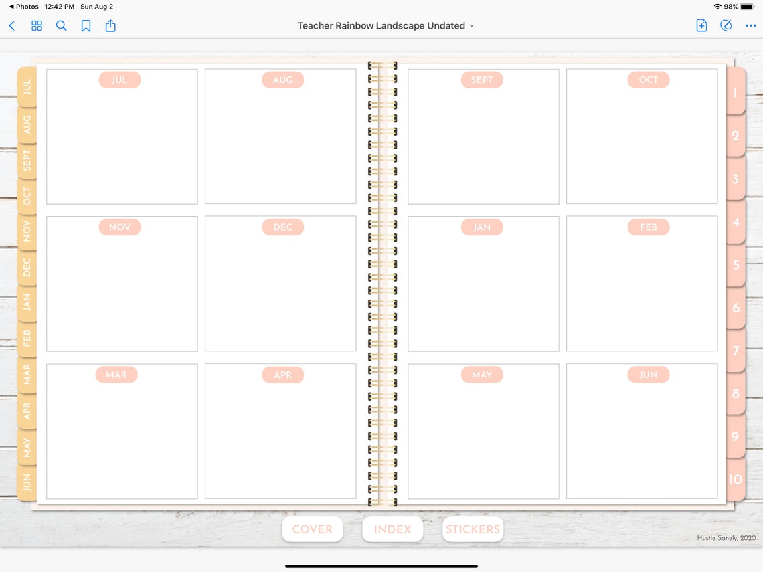Screen dimensions: 763x572
Task: Open numbered tab 7
Action: (x=736, y=350)
